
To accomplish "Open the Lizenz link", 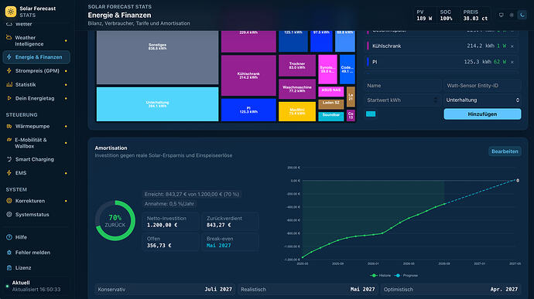I will click(36, 267).
